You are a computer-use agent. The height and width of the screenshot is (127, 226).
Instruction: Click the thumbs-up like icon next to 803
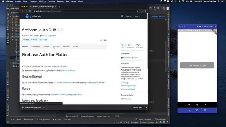tap(101, 40)
